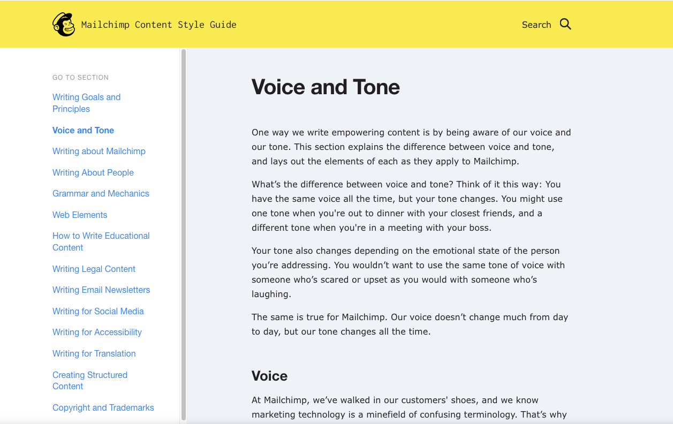Open Writing Email Newsletters section

click(101, 290)
